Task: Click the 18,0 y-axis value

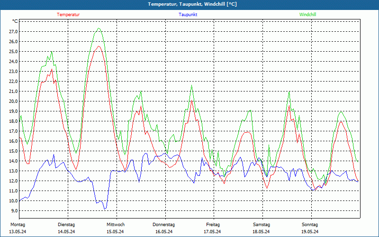Action: pos(14,121)
